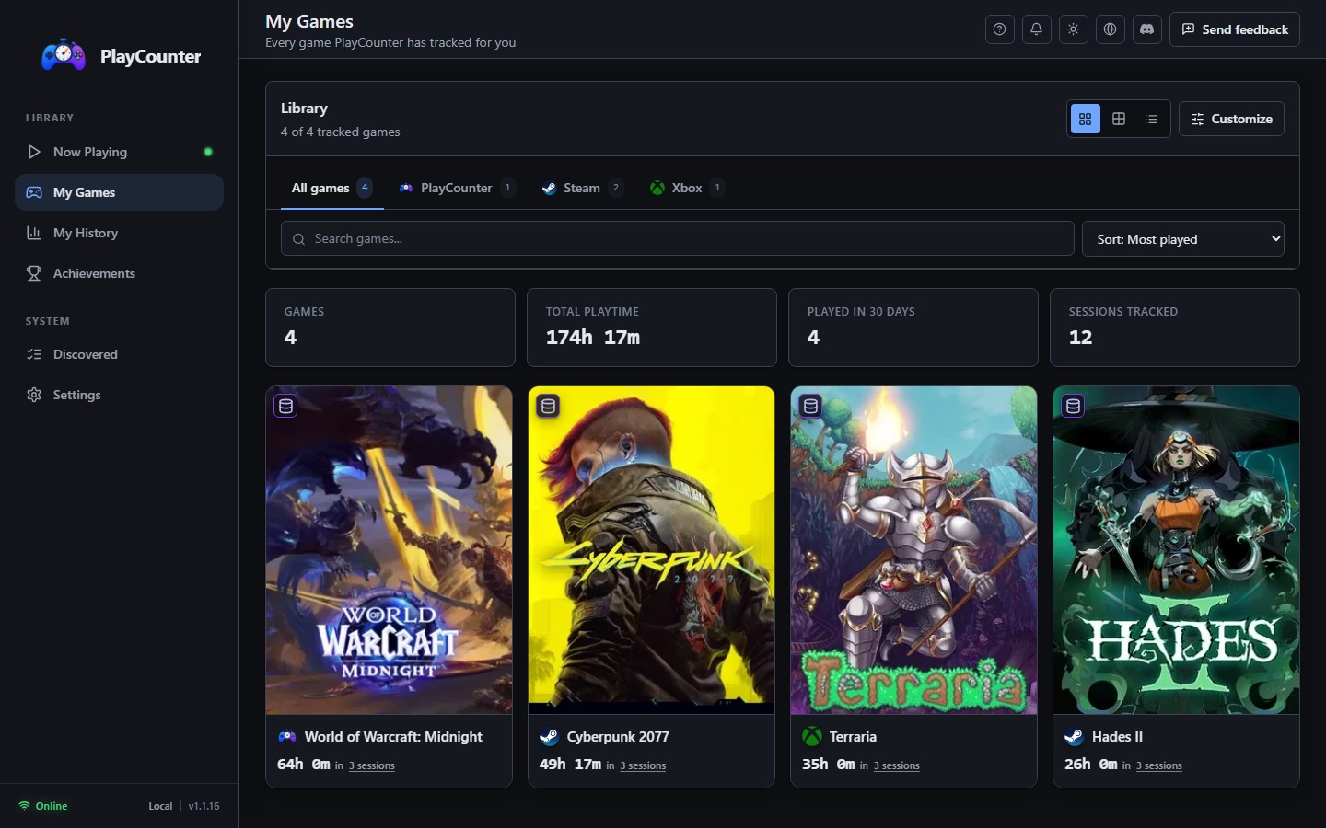Click the PlayCounter controller logo
The height and width of the screenshot is (828, 1326).
64,55
